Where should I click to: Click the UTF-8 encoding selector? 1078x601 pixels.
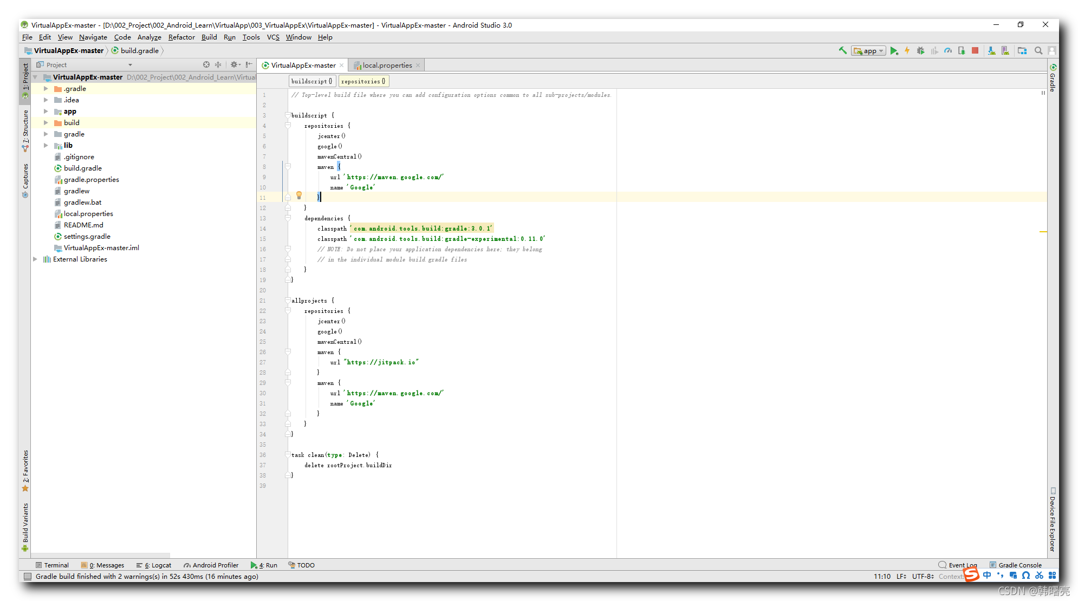click(x=923, y=576)
